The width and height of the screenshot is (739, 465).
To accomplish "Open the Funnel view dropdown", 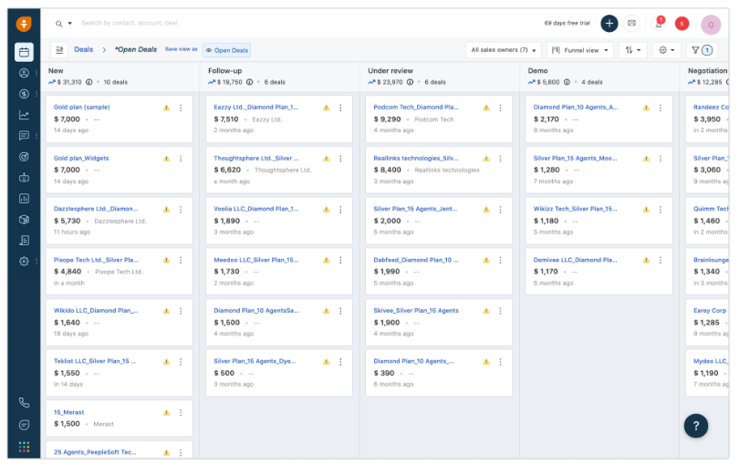I will point(580,50).
